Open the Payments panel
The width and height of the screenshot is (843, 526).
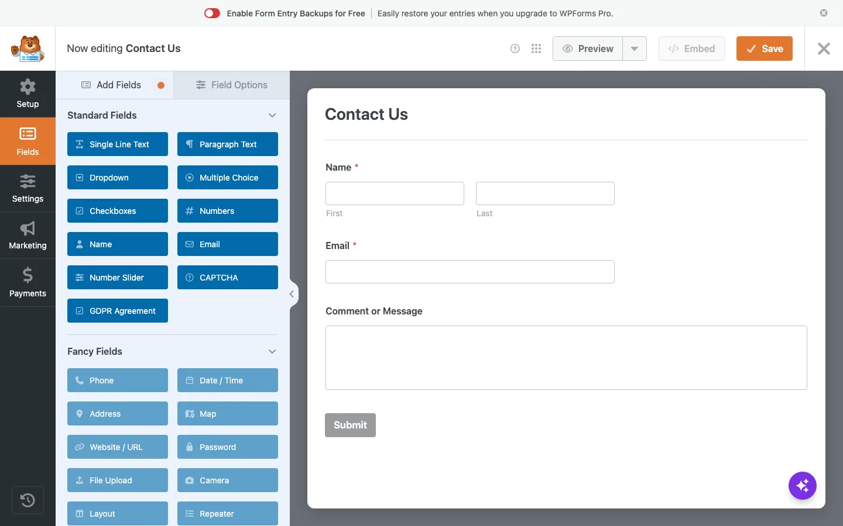tap(28, 283)
